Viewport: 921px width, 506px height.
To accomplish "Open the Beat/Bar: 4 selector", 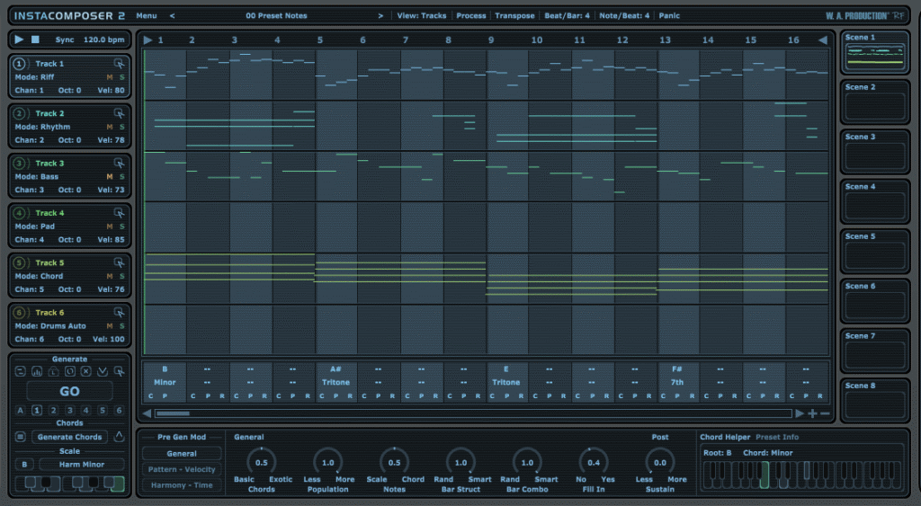I will [567, 16].
